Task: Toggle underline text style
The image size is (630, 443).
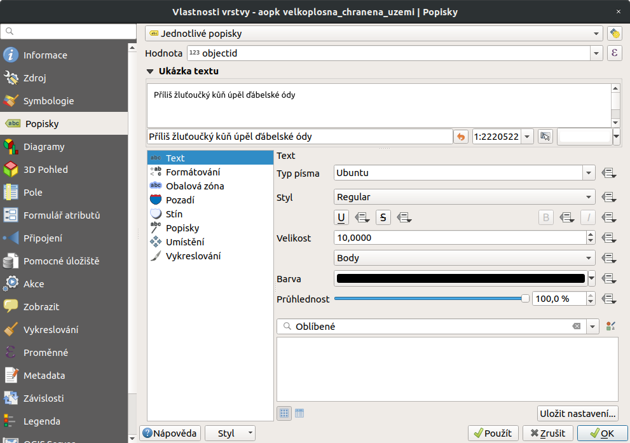Action: [341, 217]
